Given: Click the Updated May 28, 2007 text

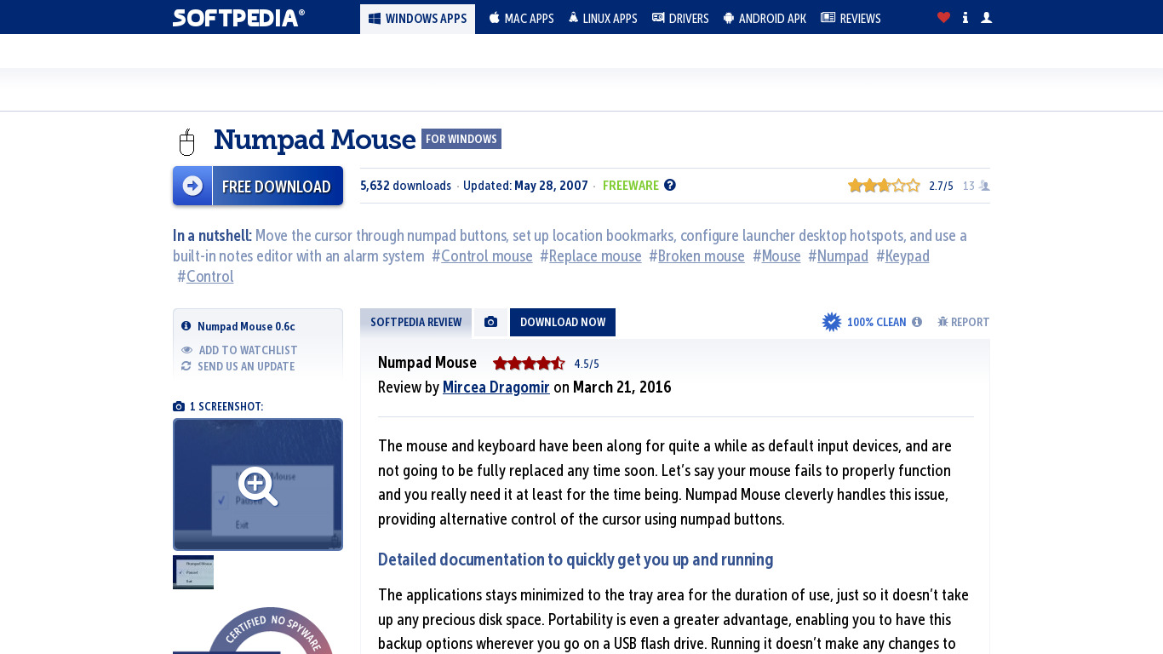Looking at the screenshot, I should coord(525,186).
